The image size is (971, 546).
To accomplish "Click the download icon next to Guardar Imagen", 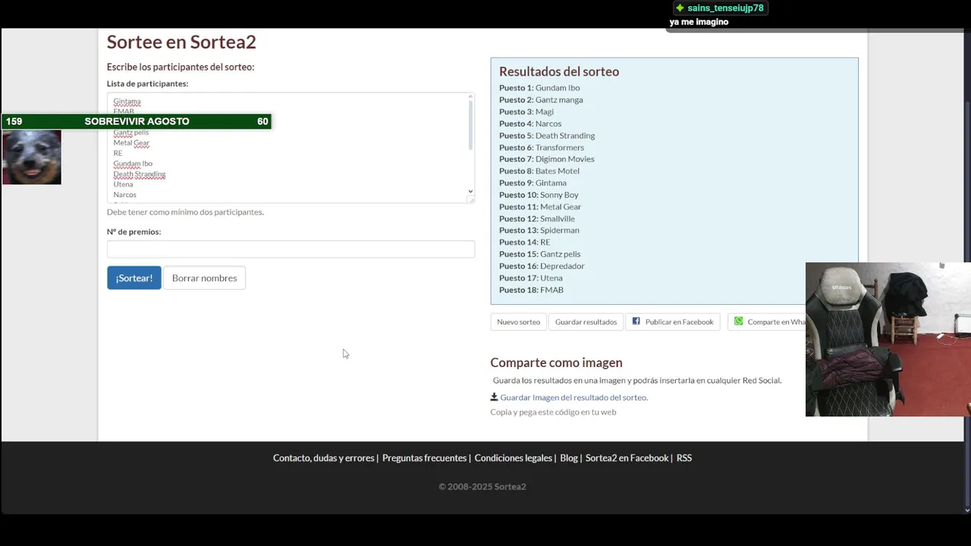I will point(494,397).
